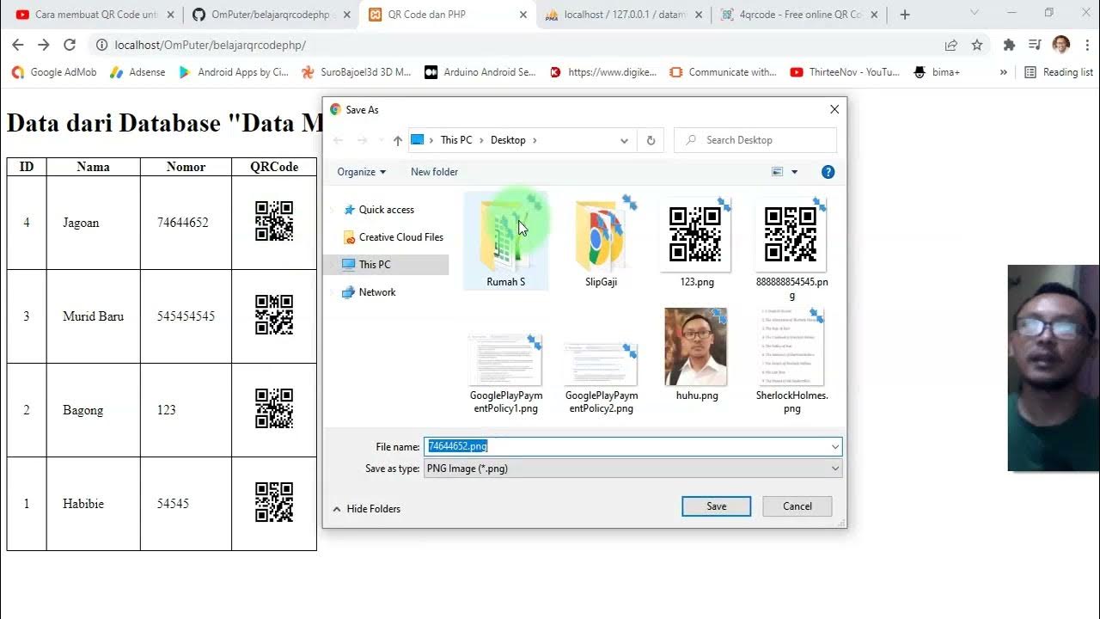1100x619 pixels.
Task: Open the Reading list
Action: (x=1058, y=72)
